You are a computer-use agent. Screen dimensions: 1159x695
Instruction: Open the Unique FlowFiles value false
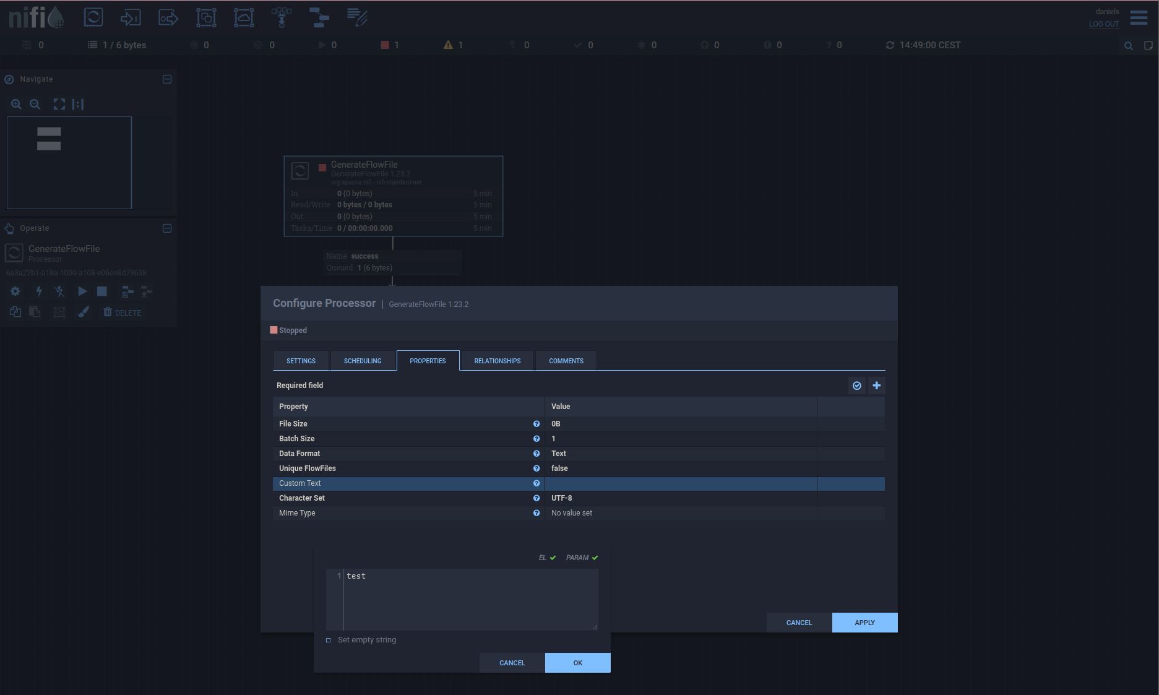(681, 468)
